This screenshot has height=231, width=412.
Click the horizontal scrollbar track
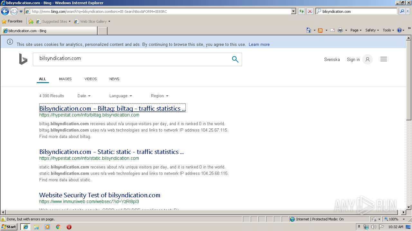point(203,212)
